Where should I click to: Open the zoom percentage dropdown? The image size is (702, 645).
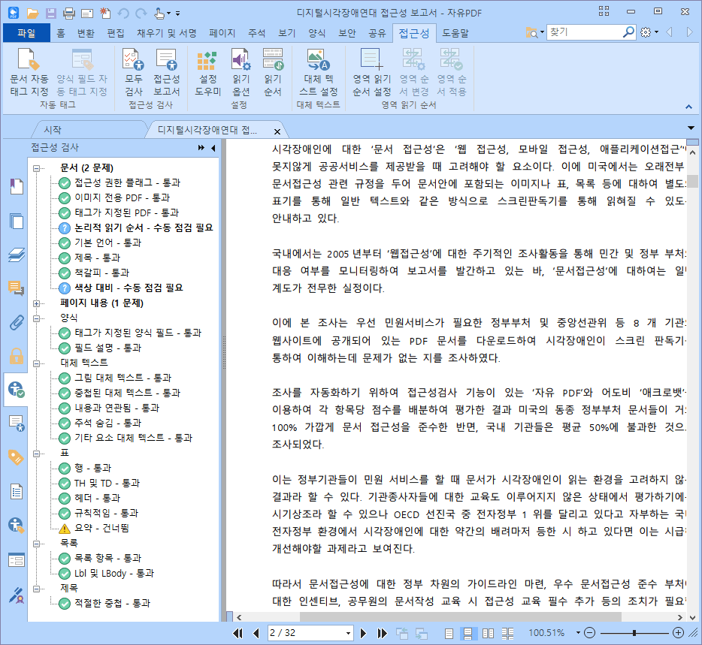(x=578, y=633)
